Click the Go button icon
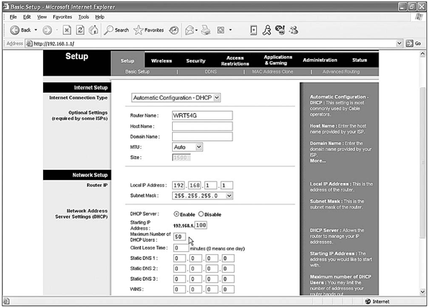Viewport: 429px width, 308px height. (413, 43)
